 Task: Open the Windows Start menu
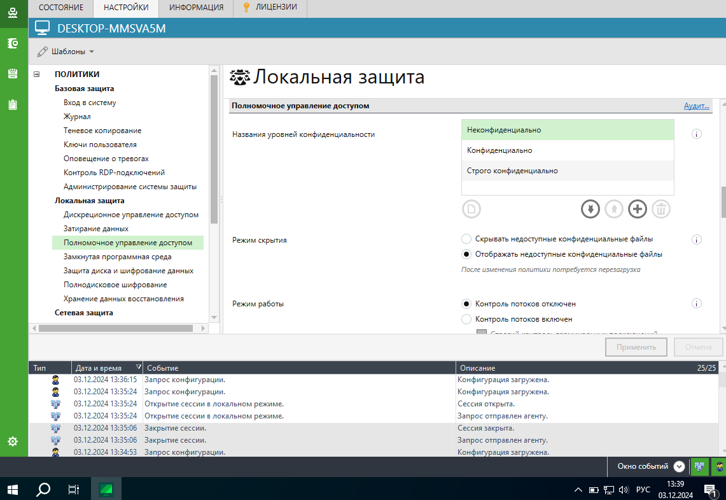[13, 489]
